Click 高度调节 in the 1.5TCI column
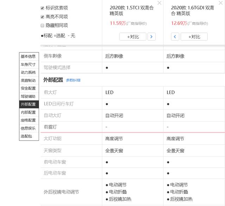 (114, 139)
